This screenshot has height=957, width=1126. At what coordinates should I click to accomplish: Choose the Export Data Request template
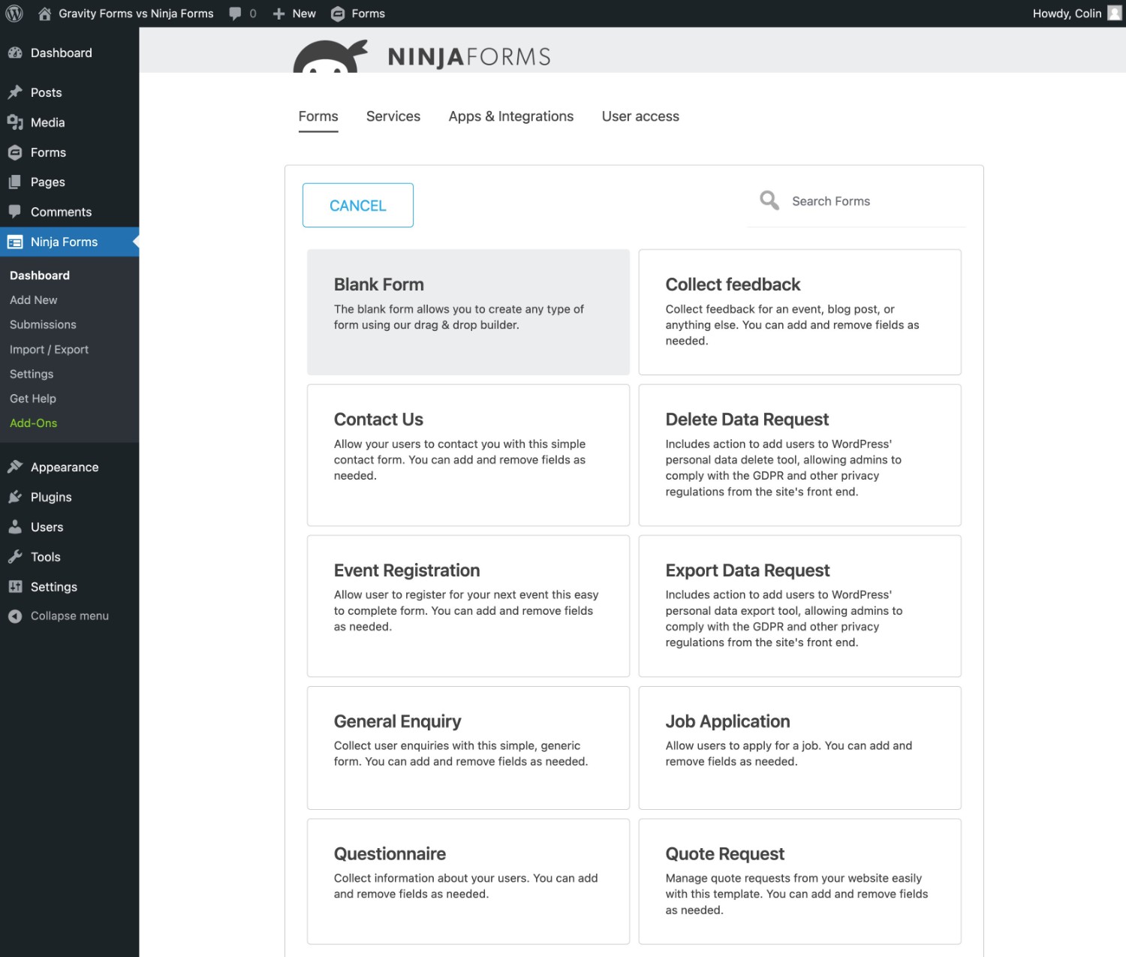(x=800, y=606)
